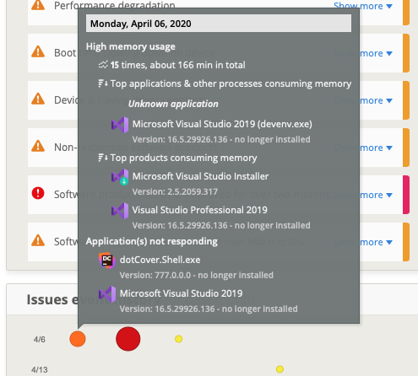Click the sort icon by Top products consuming memory
Image resolution: width=418 pixels, height=376 pixels.
(x=103, y=158)
